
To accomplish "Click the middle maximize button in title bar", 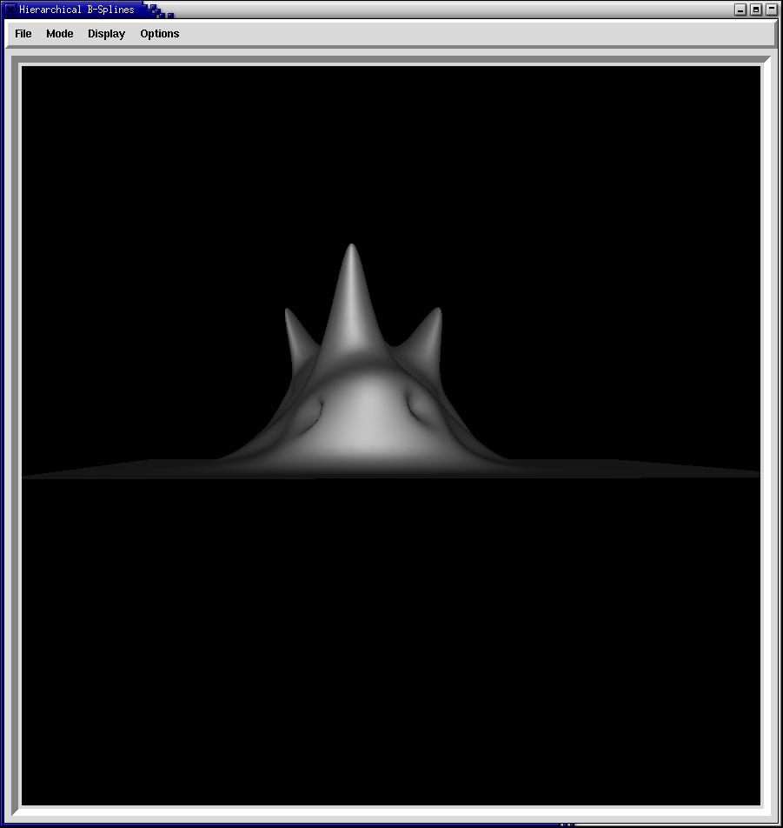I will pos(755,10).
